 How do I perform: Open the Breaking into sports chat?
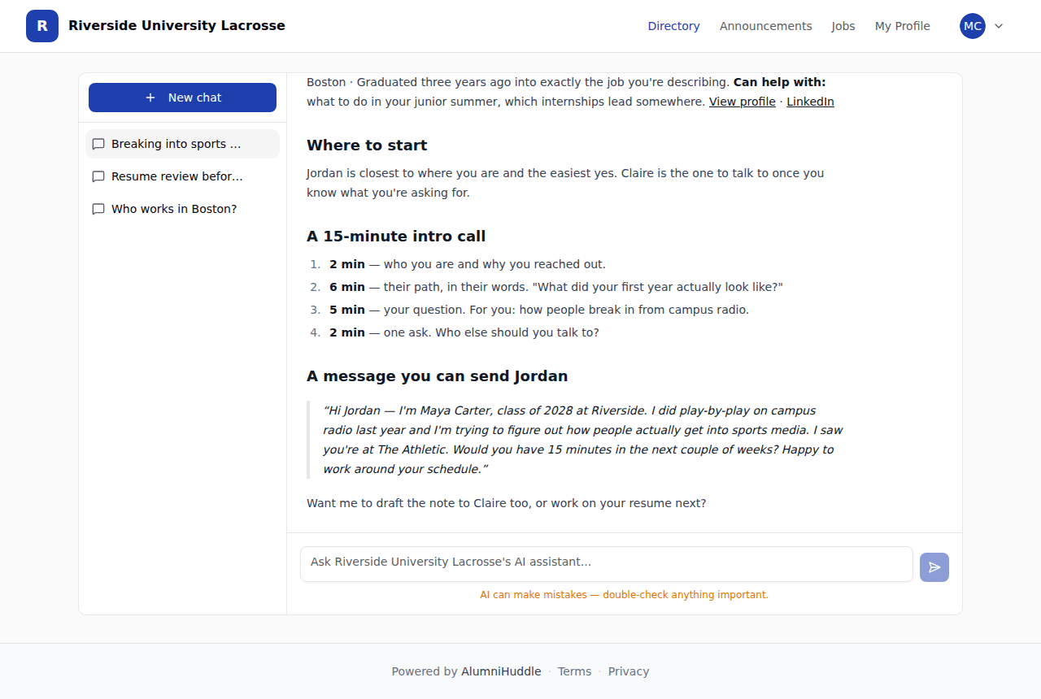[182, 144]
